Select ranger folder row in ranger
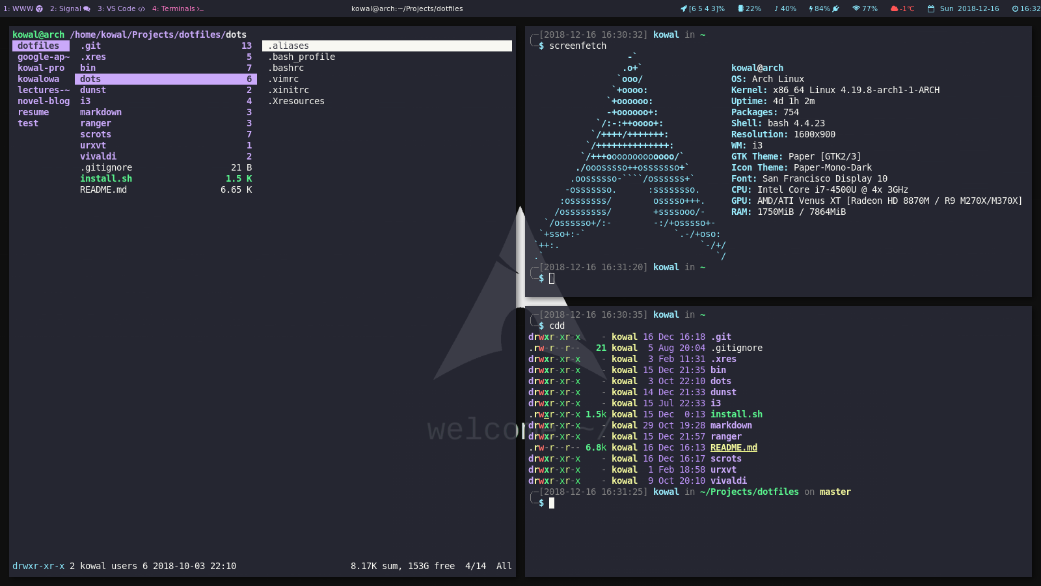 point(166,123)
